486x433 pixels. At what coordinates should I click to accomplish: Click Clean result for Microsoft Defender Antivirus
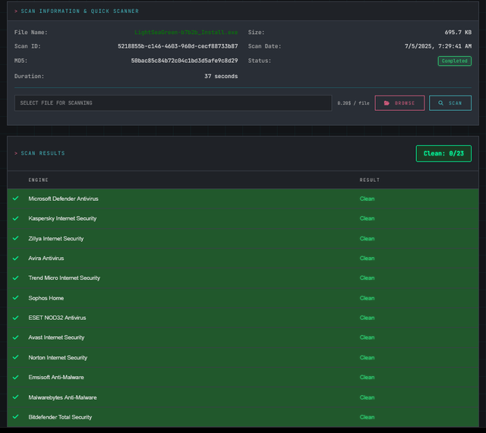[x=367, y=199]
